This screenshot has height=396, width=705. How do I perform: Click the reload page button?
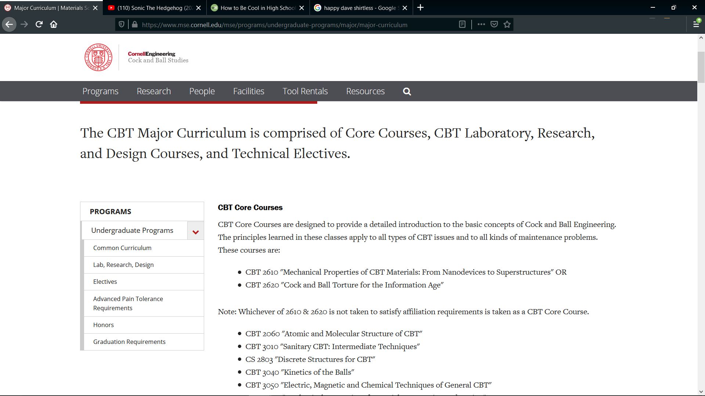click(39, 24)
